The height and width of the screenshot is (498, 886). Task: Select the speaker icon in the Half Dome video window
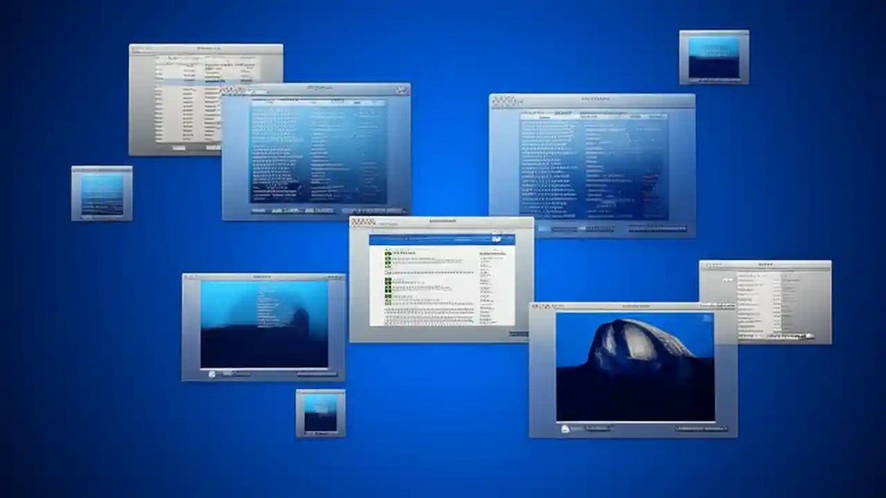point(564,427)
